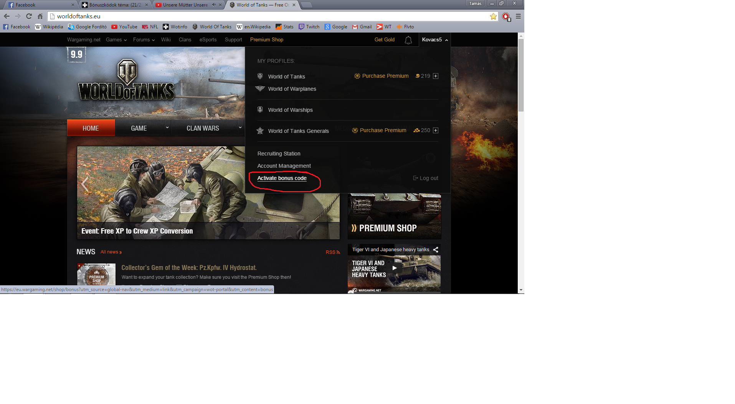Open en.Wikipedia bookmark
The width and height of the screenshot is (735, 404).
tap(254, 27)
